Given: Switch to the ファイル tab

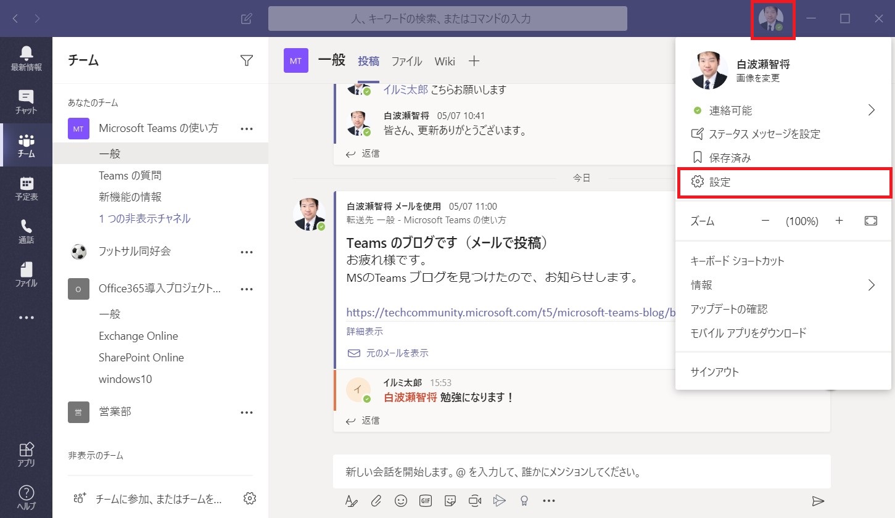Looking at the screenshot, I should coord(407,61).
